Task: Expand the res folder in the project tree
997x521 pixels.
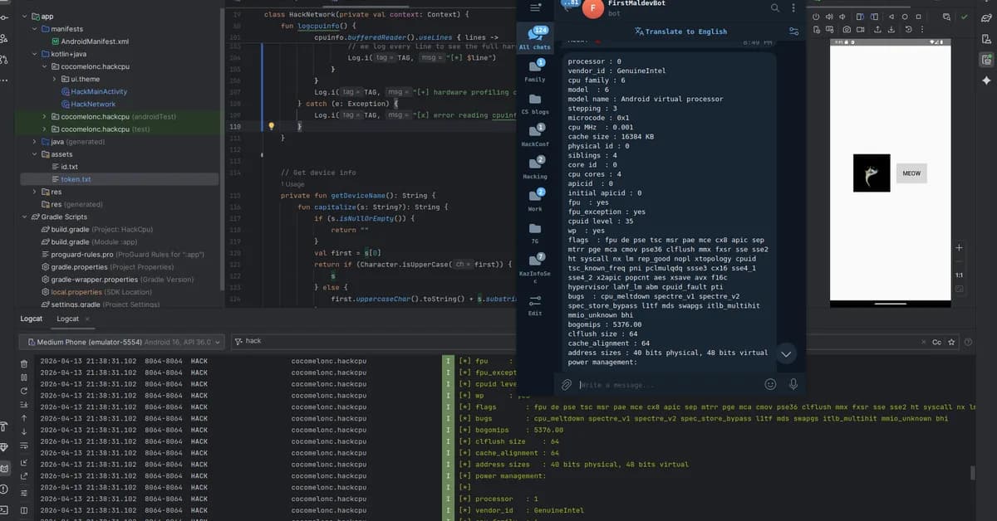Action: pos(33,192)
